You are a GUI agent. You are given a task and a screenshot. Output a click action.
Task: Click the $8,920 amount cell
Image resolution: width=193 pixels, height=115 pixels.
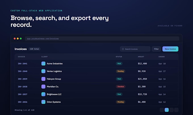coord(142,71)
